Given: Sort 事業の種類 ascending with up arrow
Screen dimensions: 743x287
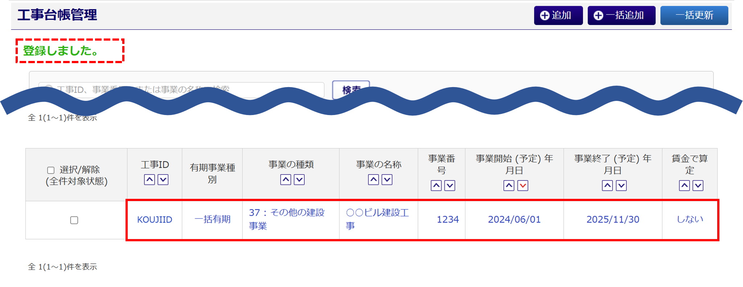Looking at the screenshot, I should click(286, 180).
